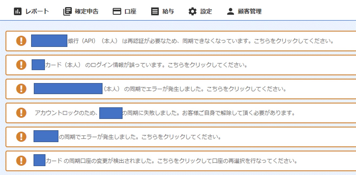
Task: Click the 給与 receipt icon
Action: 155,12
